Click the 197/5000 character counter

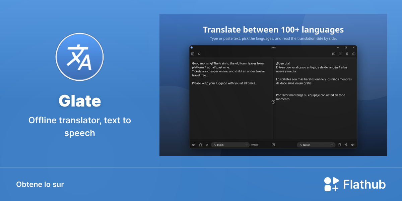tap(255, 145)
